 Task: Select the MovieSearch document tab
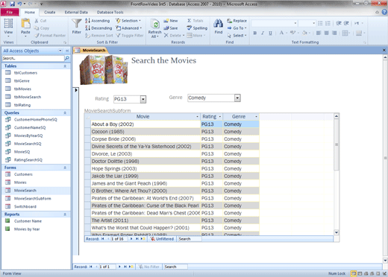(91, 51)
